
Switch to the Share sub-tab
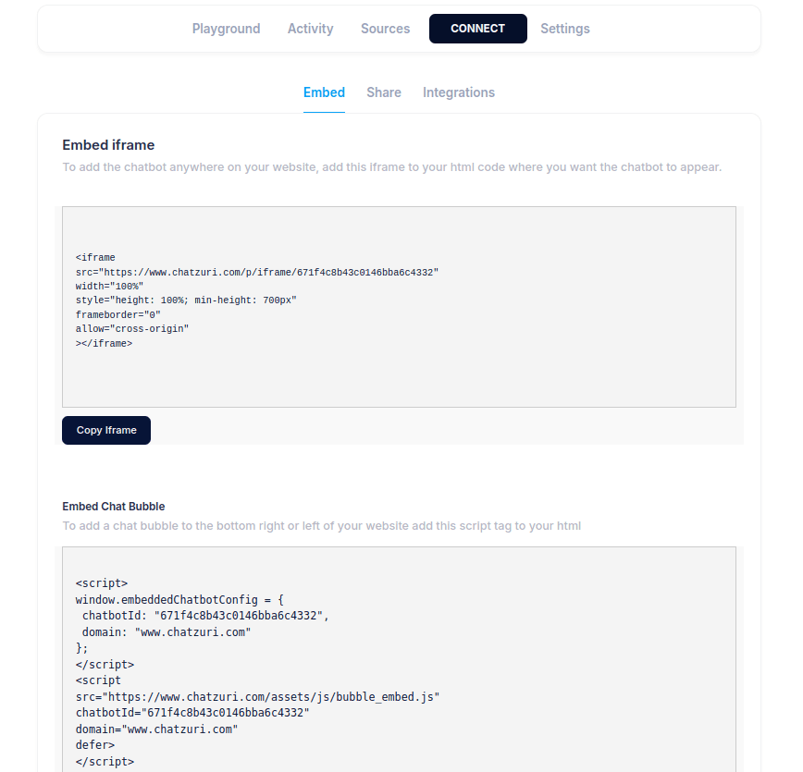(x=383, y=92)
